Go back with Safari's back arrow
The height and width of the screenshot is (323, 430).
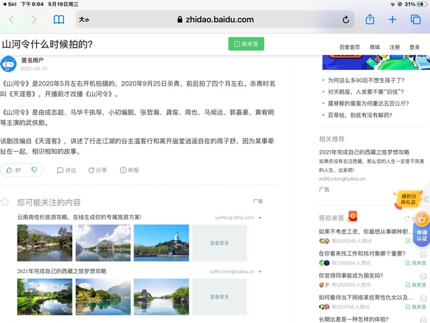(11, 20)
